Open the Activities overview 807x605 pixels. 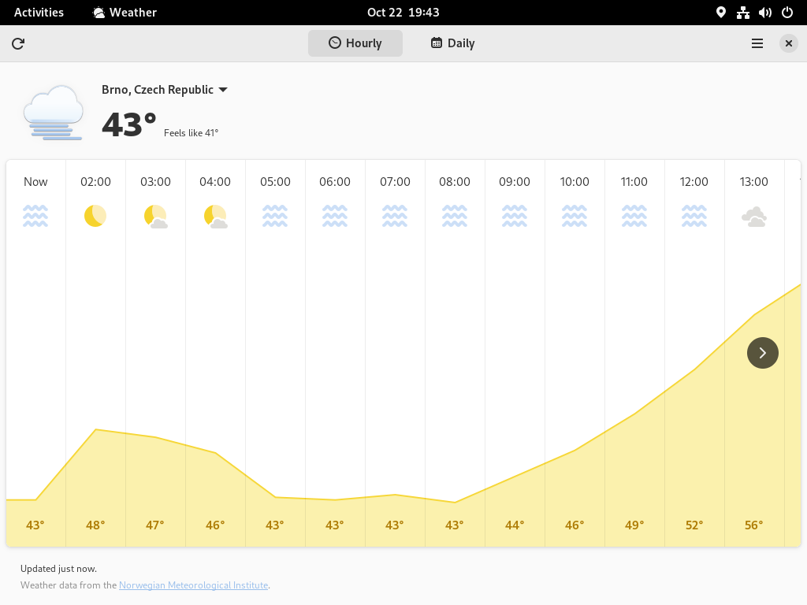pyautogui.click(x=39, y=13)
